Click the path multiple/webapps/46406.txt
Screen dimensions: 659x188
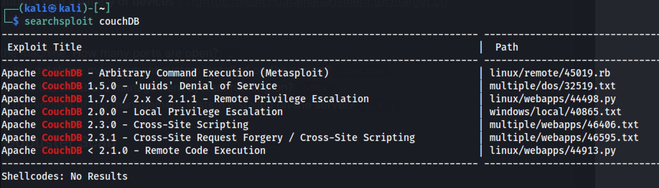click(564, 124)
